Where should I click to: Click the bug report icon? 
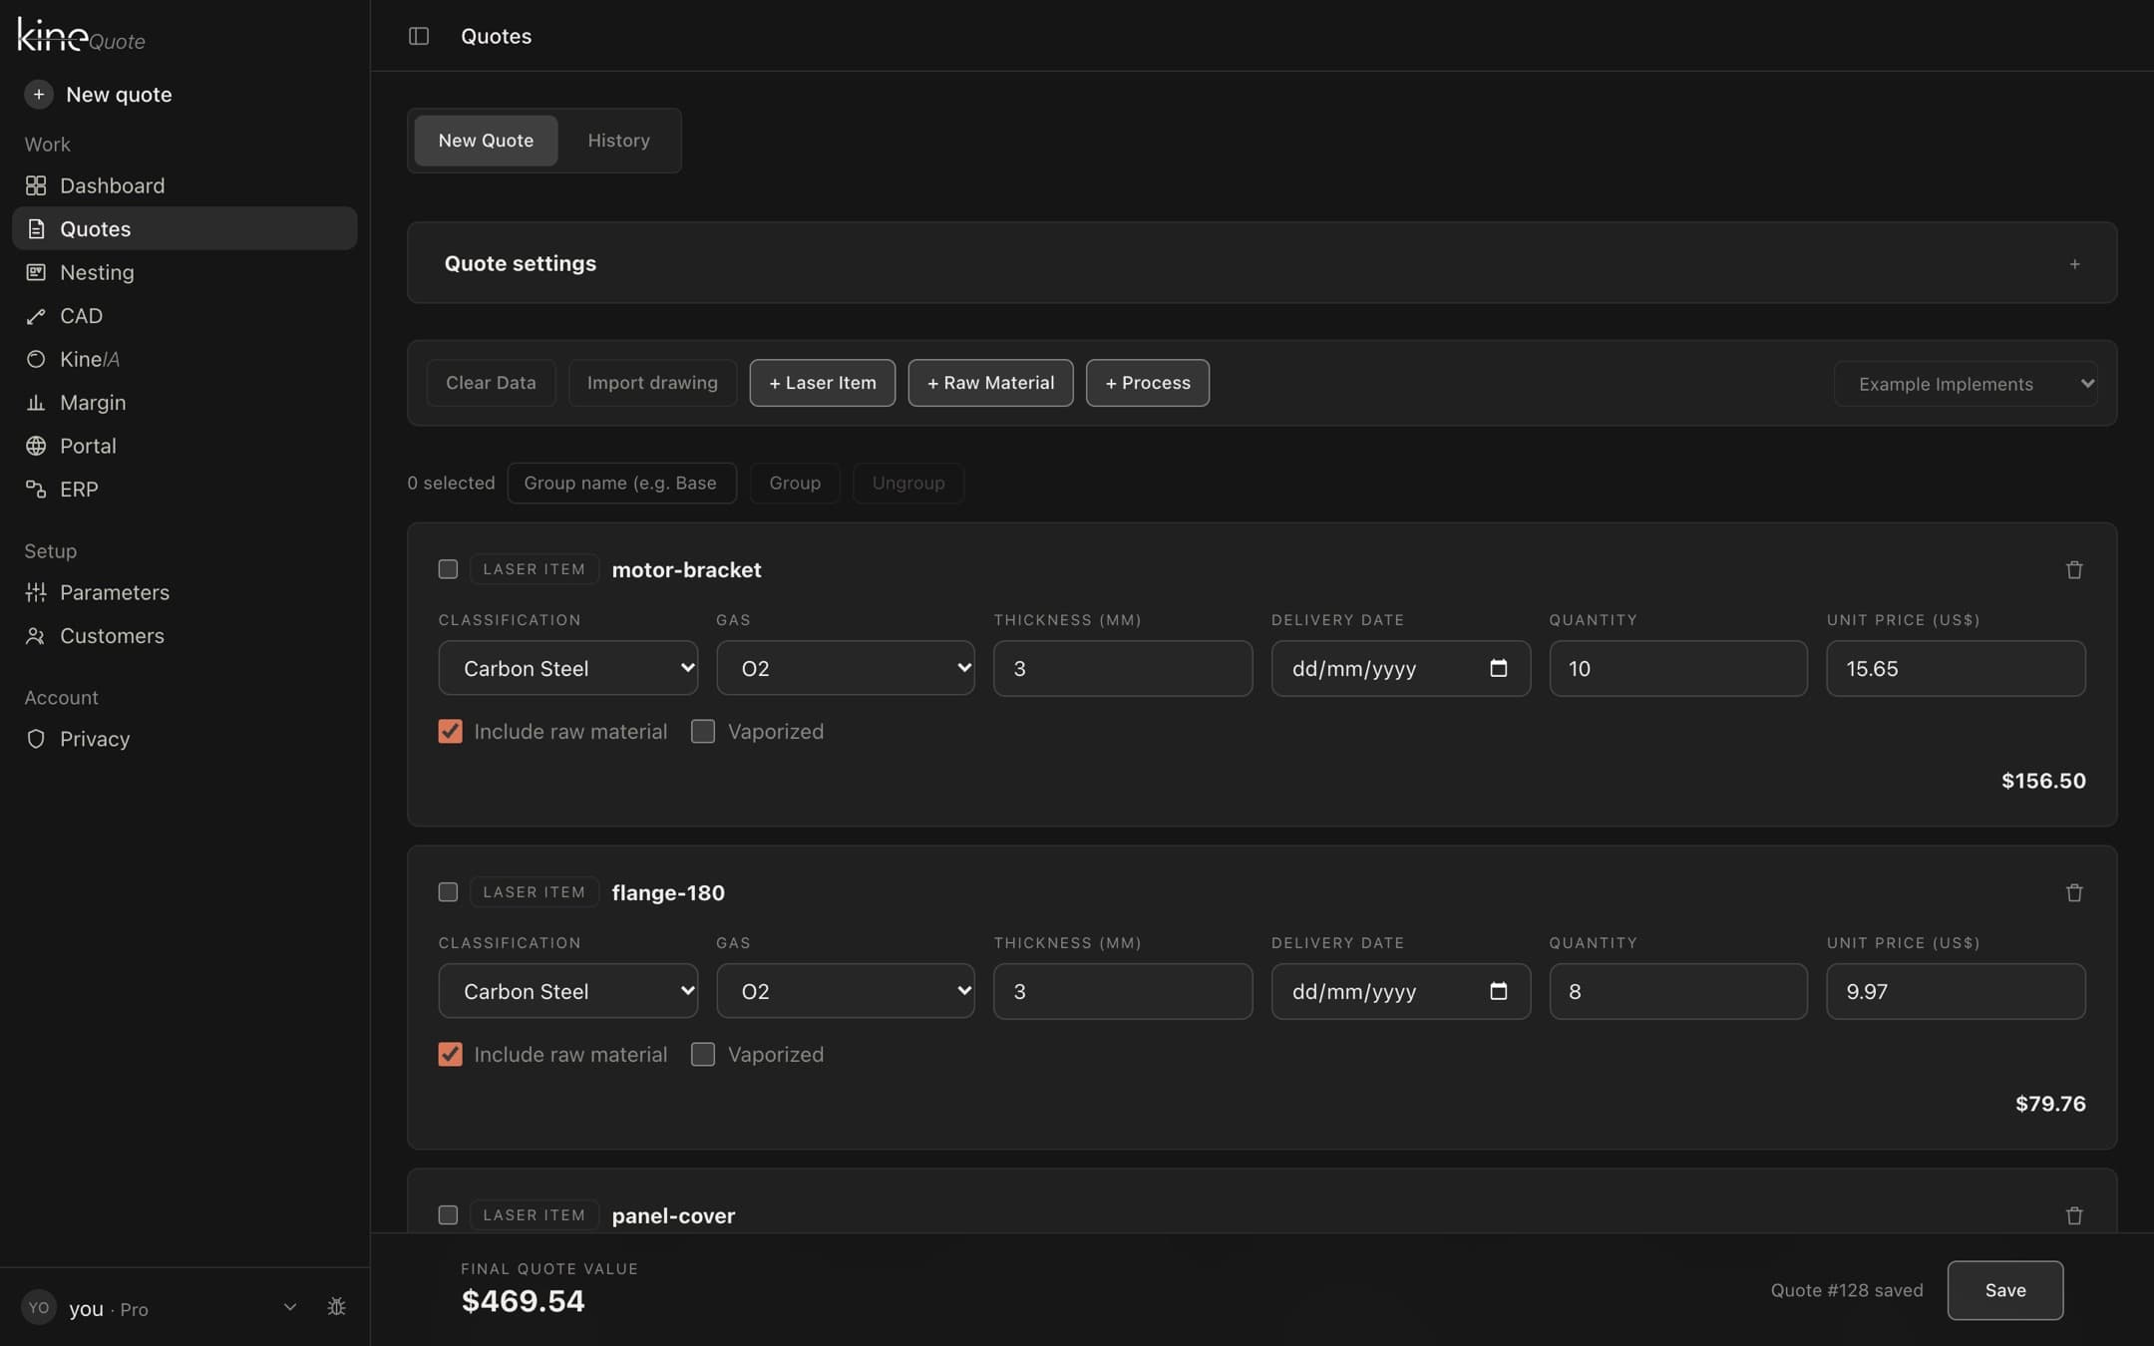click(337, 1307)
